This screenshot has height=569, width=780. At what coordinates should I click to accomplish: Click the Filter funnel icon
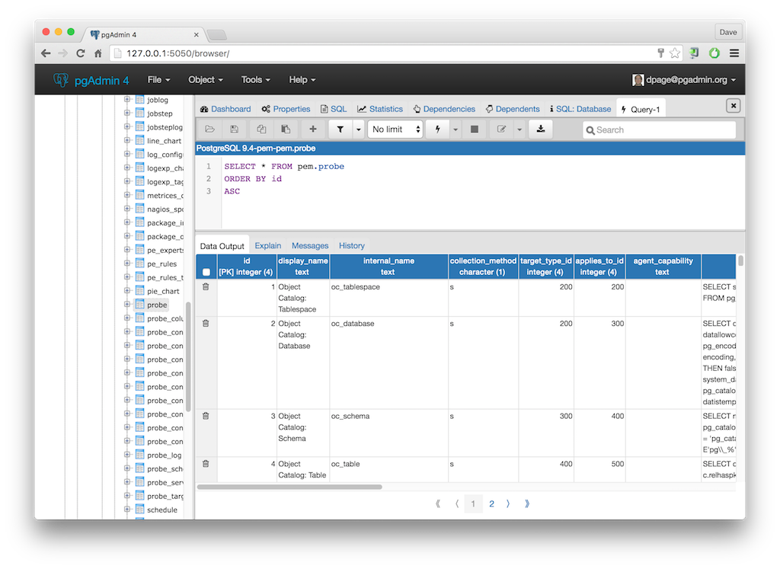coord(340,129)
